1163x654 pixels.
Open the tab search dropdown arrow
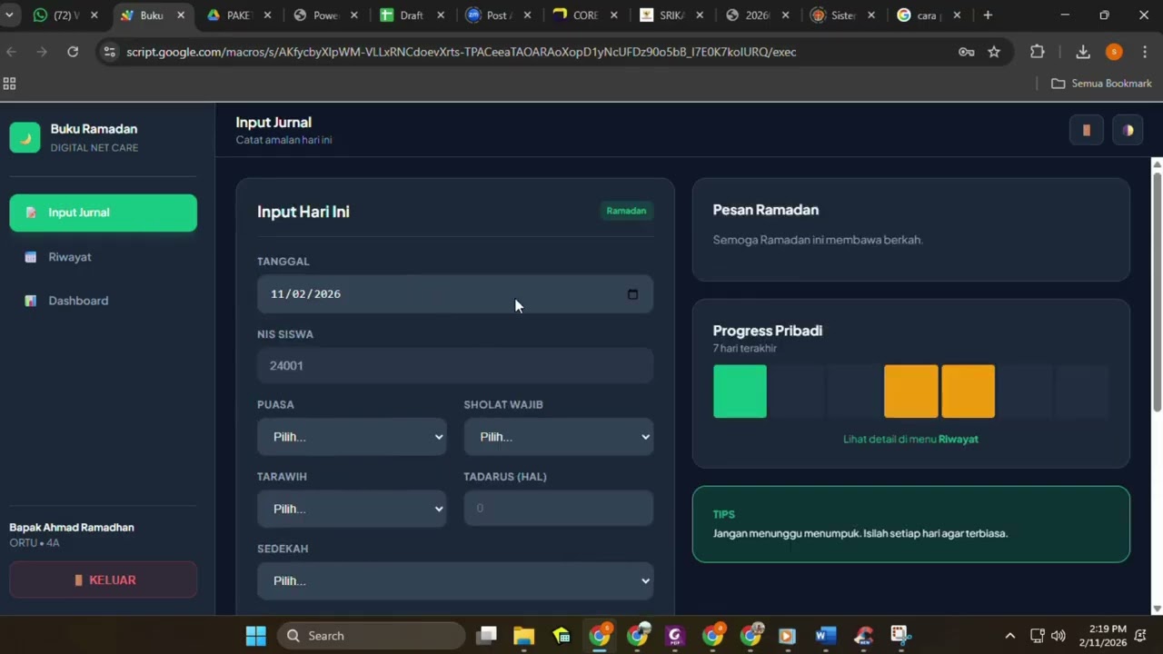click(x=9, y=15)
